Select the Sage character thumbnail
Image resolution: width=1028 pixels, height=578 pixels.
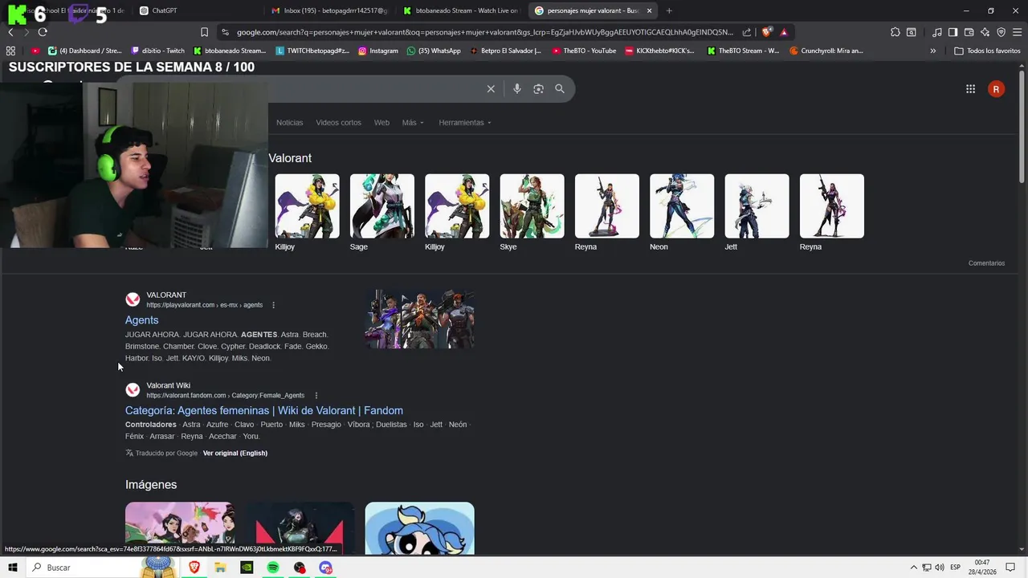381,206
